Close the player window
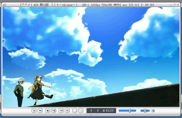 178,5
